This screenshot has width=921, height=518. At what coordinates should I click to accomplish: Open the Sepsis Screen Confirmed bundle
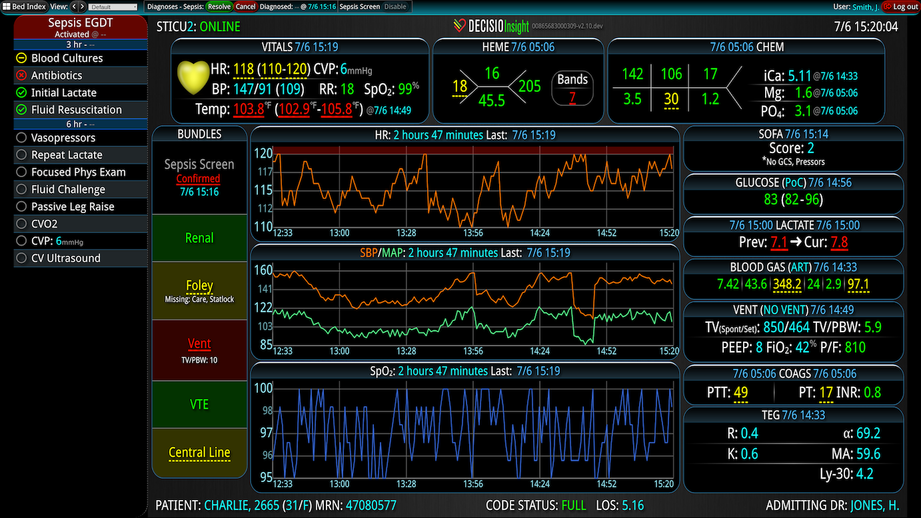pos(199,177)
